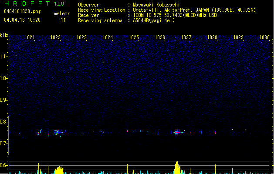Click the meteor count value 11

(x=63, y=20)
